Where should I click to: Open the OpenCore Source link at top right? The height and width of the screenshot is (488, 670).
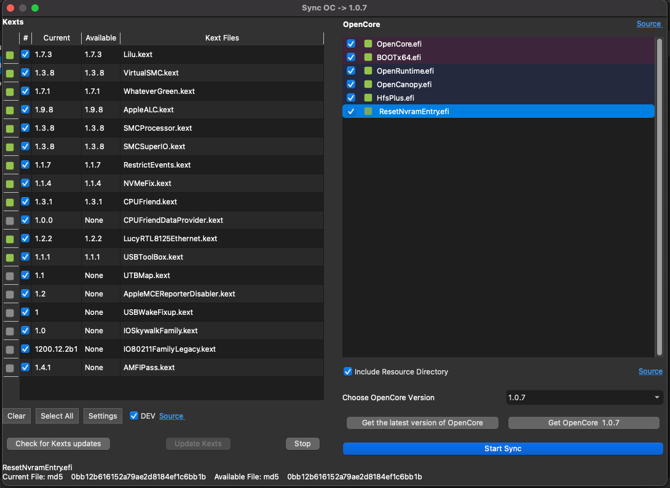coord(649,24)
